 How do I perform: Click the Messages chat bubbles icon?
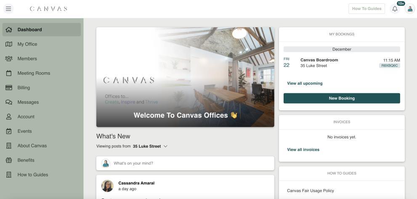9,102
